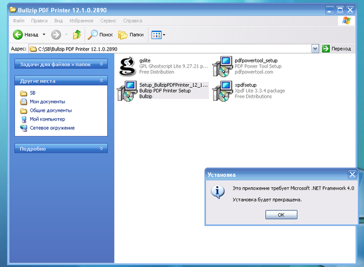
Task: Click OK in the Установка dialog
Action: pos(281,215)
